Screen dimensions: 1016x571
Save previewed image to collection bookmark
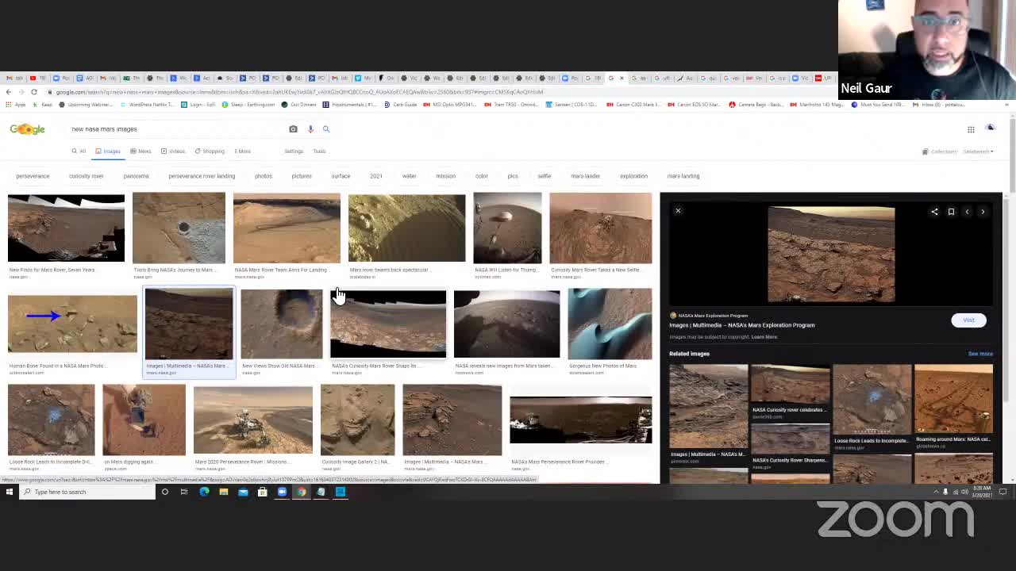pyautogui.click(x=951, y=212)
